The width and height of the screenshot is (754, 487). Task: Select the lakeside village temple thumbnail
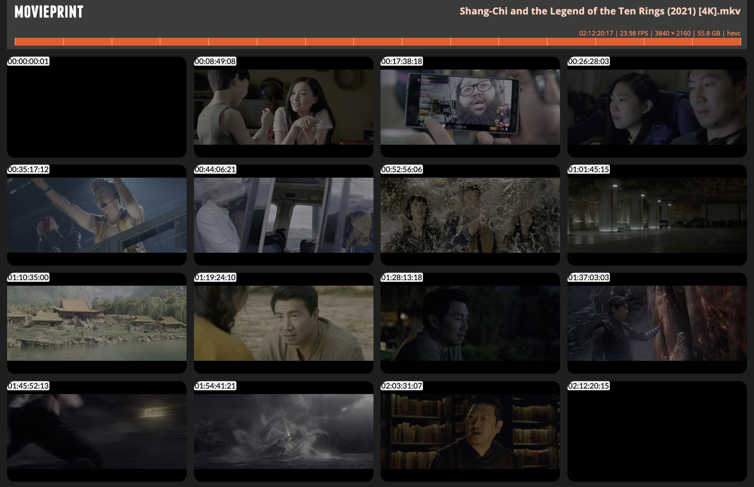click(x=97, y=323)
